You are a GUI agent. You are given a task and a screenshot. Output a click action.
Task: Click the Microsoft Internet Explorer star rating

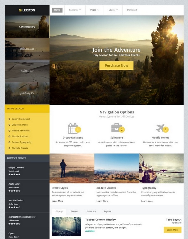coord(14,224)
